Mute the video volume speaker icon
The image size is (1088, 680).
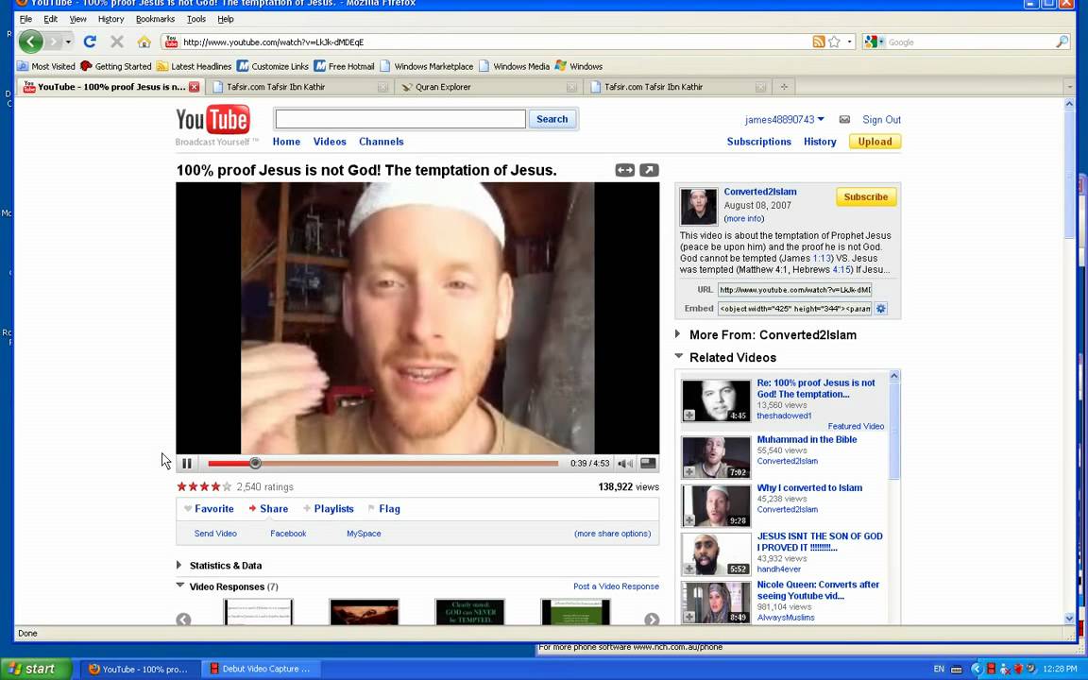[625, 464]
